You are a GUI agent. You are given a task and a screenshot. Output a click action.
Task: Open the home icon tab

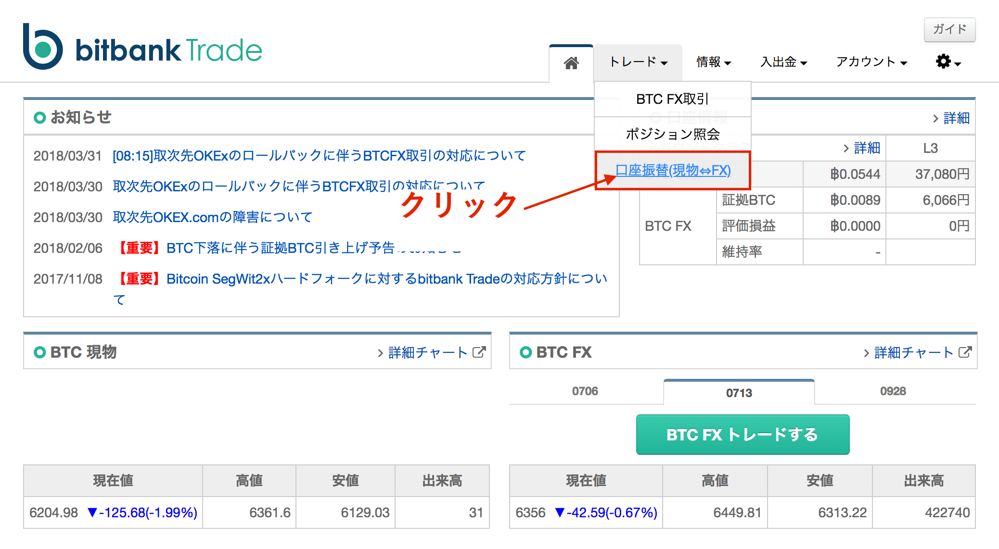pyautogui.click(x=571, y=63)
